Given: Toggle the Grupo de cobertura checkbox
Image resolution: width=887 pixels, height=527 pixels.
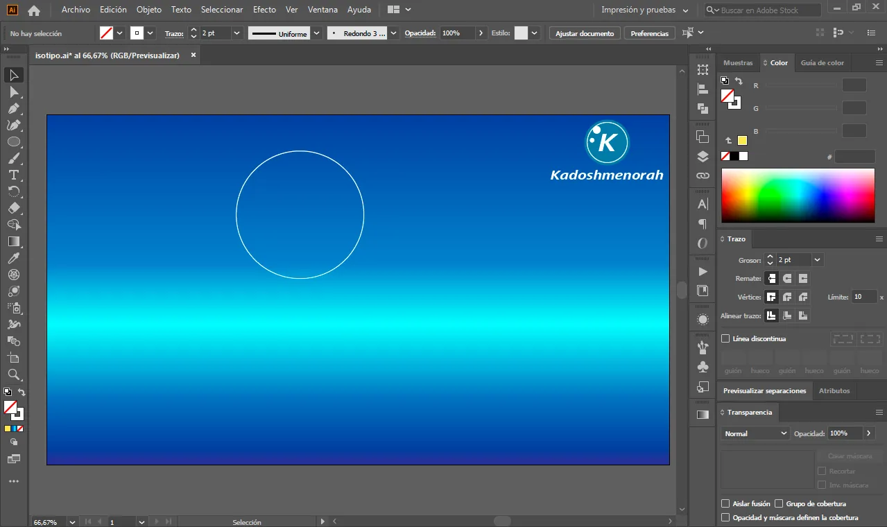Looking at the screenshot, I should click(779, 503).
